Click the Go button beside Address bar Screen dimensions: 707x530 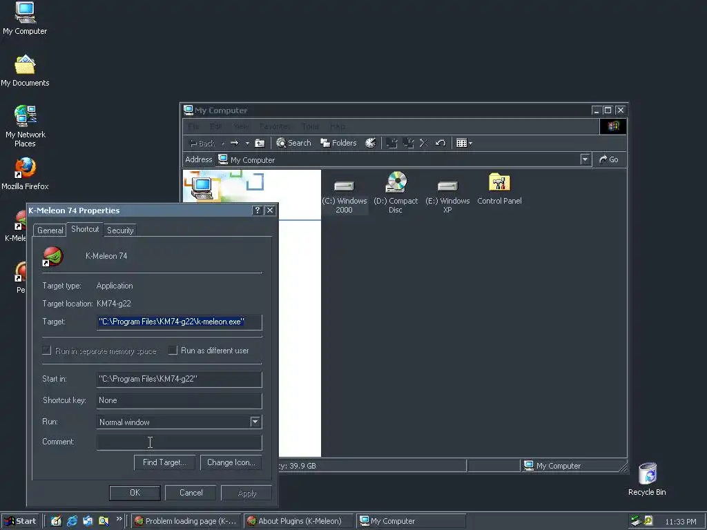[609, 159]
